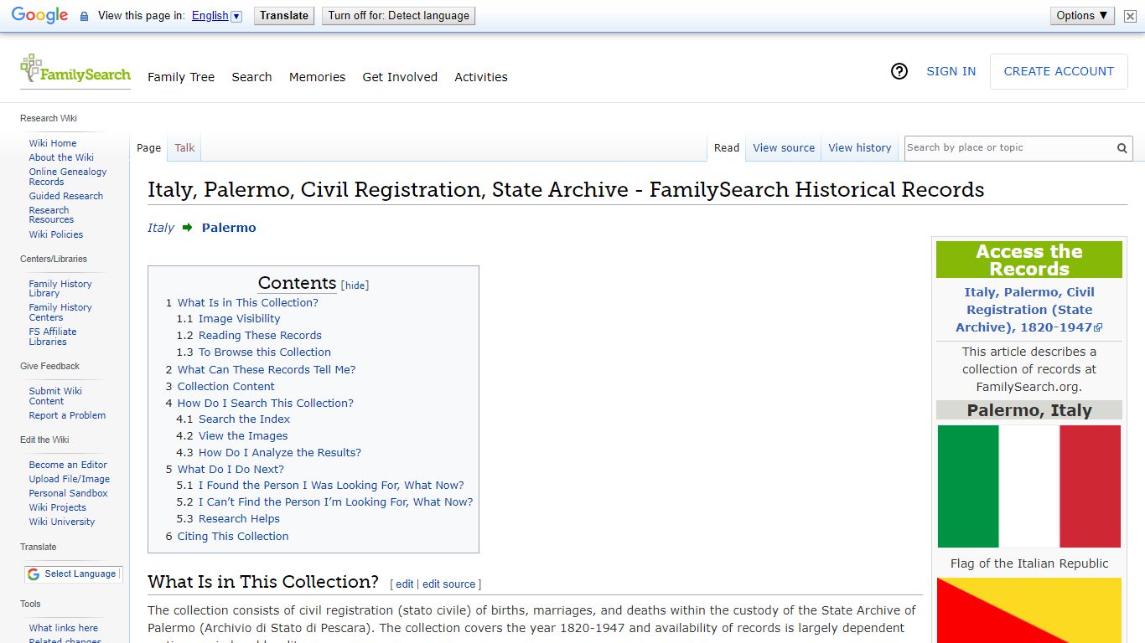The width and height of the screenshot is (1145, 643).
Task: Jump to Citing This Collection
Action: [x=233, y=537]
